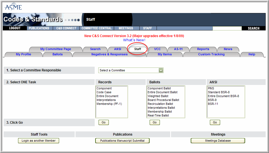Click LOGOUT in the top bar
The width and height of the screenshot is (269, 153).
coord(15,28)
